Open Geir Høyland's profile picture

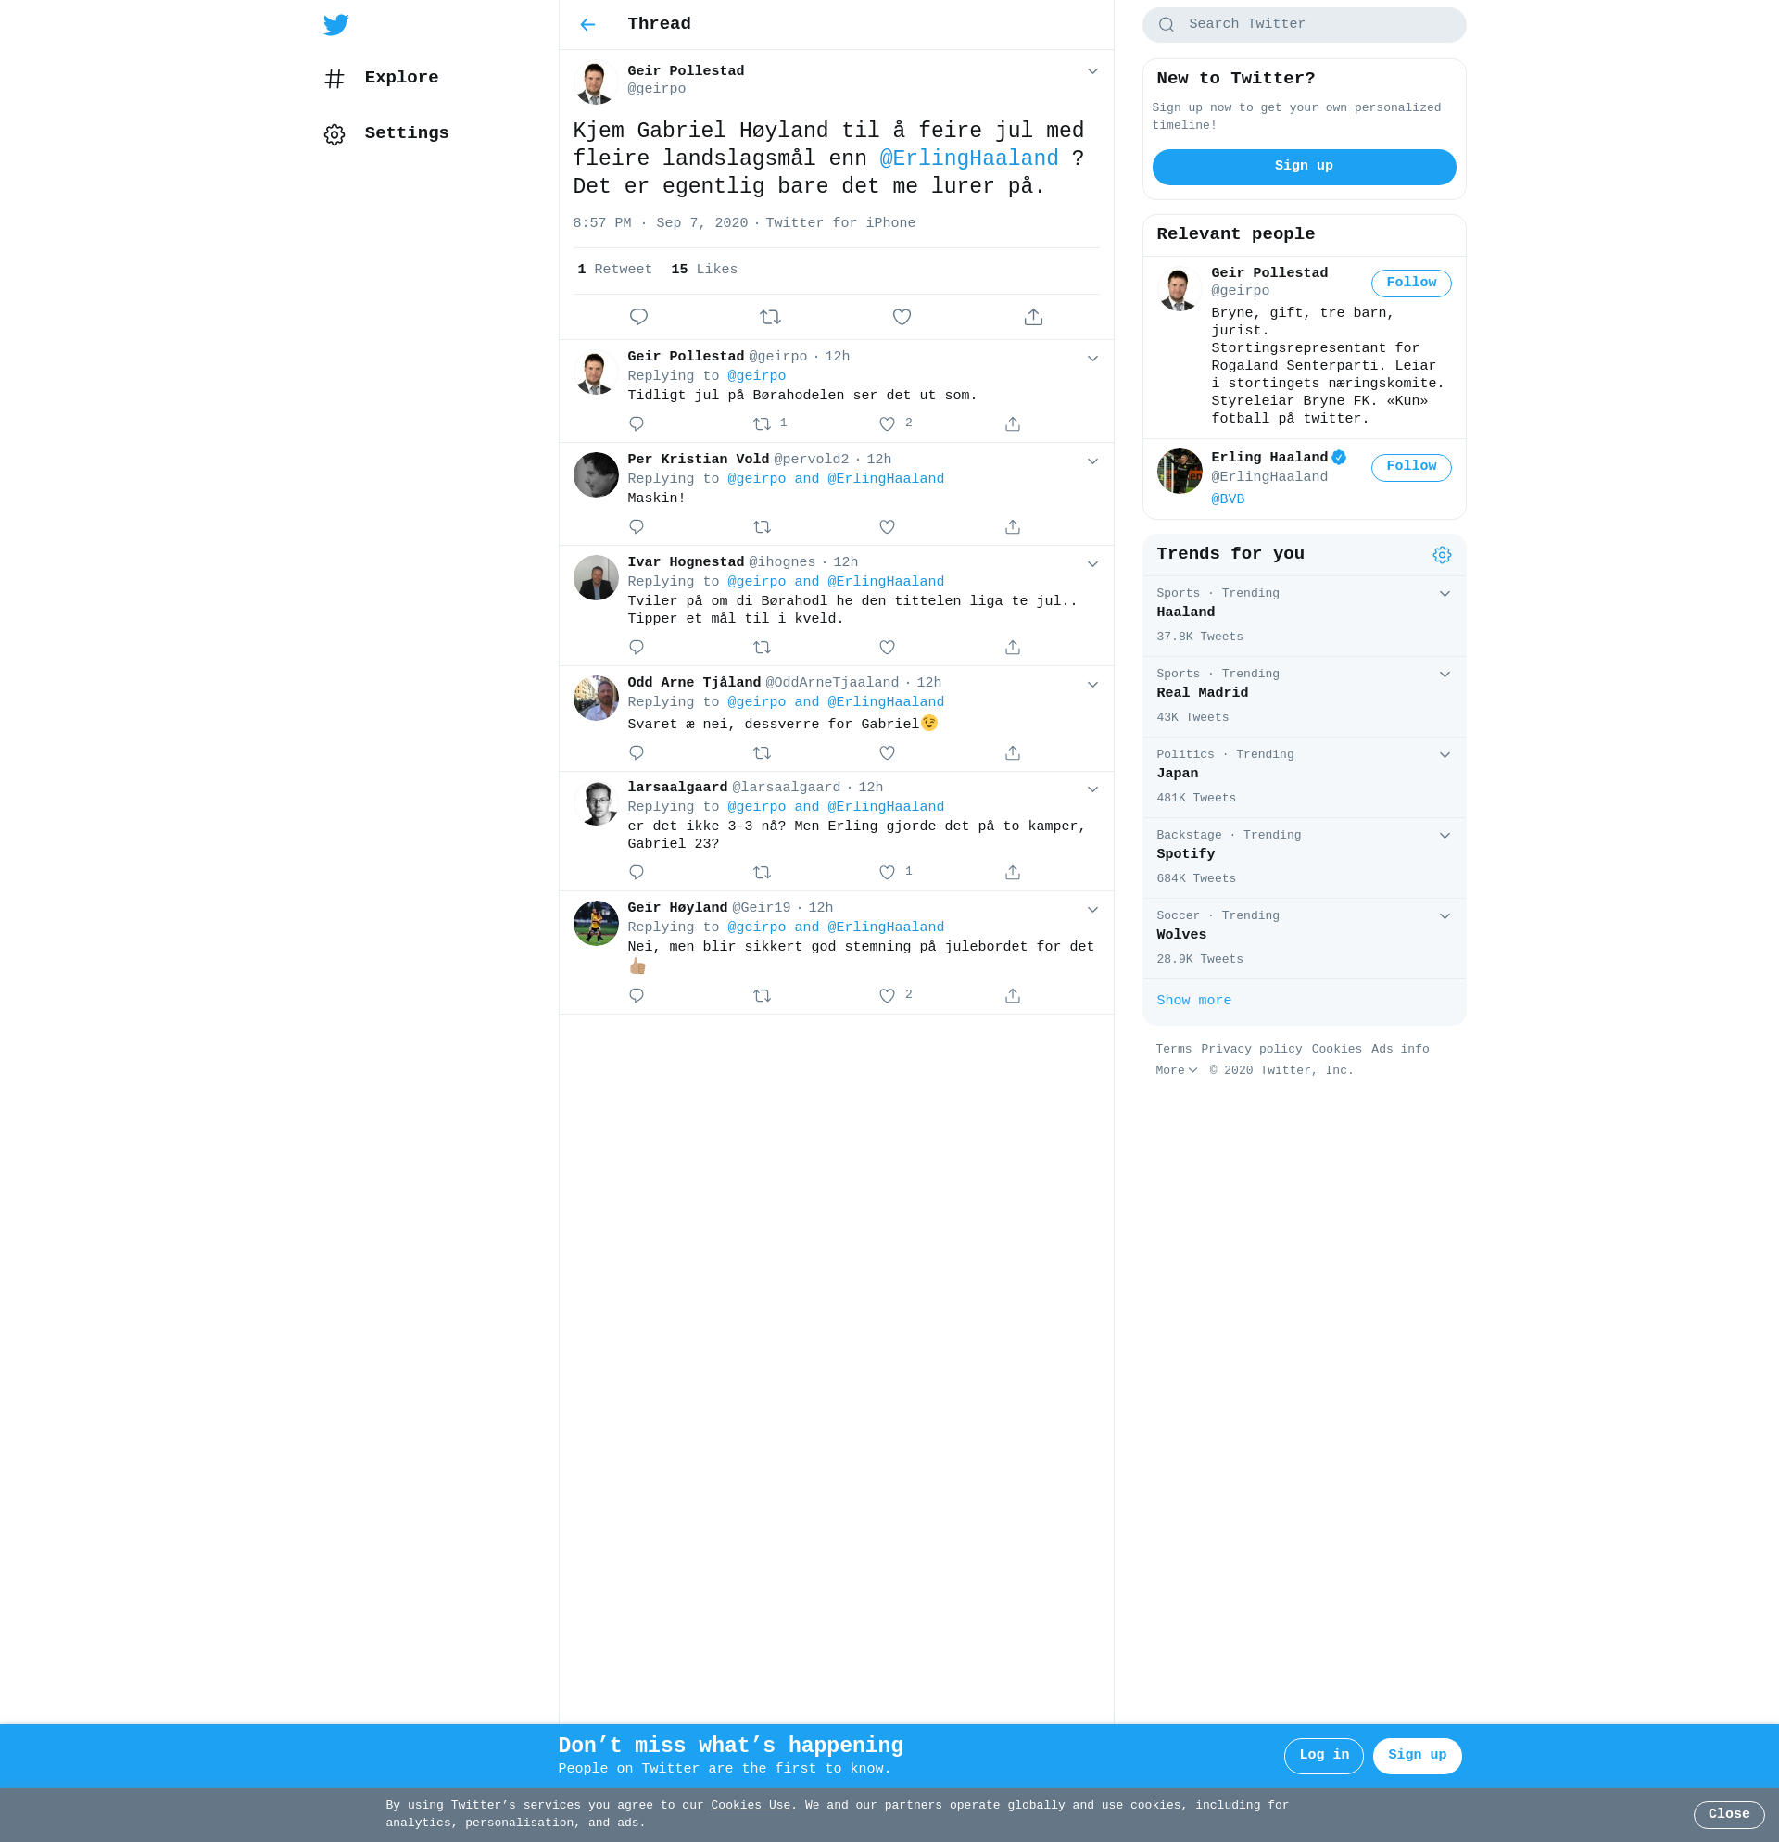click(596, 924)
